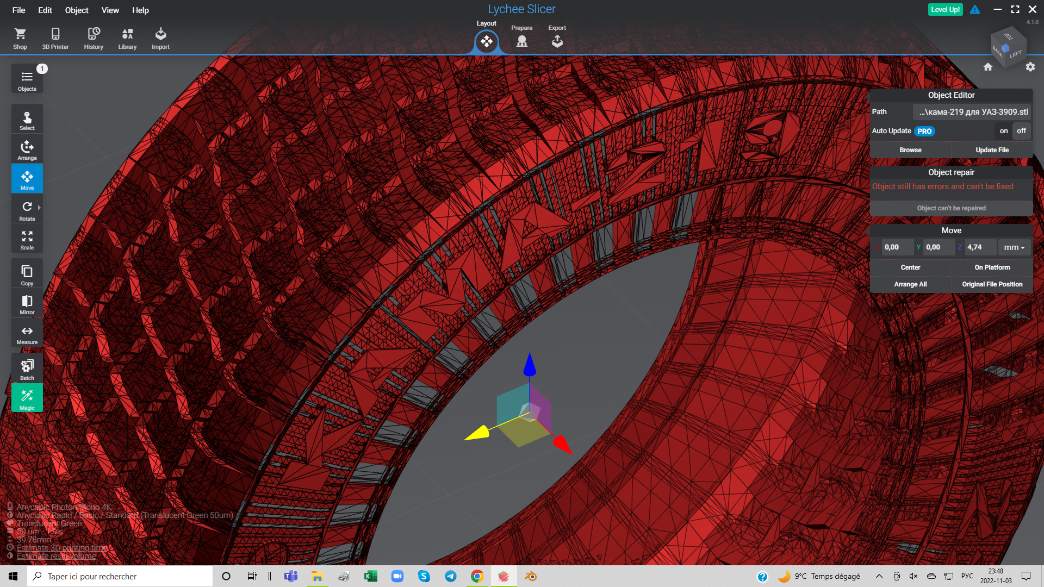The width and height of the screenshot is (1044, 587).
Task: Open the mm units dropdown
Action: [1014, 247]
